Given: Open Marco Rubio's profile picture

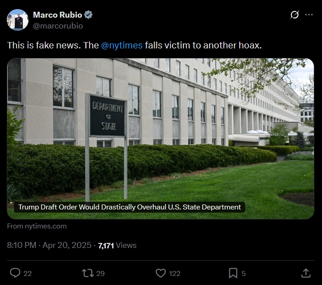Looking at the screenshot, I should click(x=18, y=20).
